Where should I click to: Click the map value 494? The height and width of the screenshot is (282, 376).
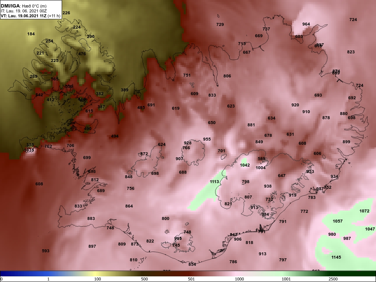115,136
